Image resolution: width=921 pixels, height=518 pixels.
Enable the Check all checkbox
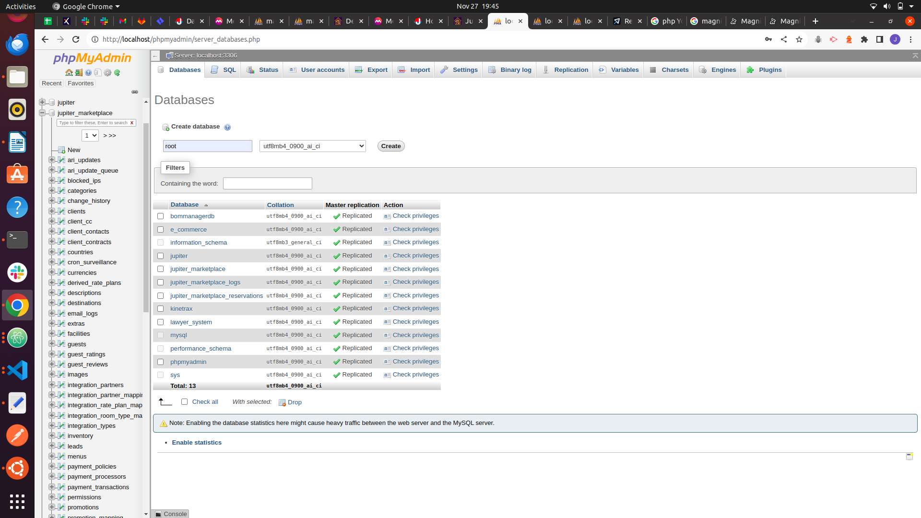point(185,402)
